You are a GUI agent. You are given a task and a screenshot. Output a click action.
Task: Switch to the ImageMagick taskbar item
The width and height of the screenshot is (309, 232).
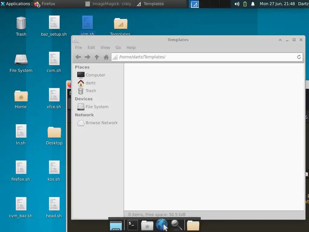(x=110, y=4)
